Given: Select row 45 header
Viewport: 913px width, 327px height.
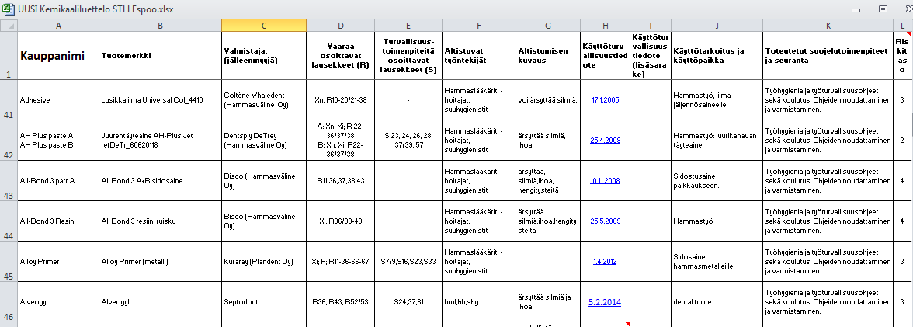Looking at the screenshot, I should (9, 261).
